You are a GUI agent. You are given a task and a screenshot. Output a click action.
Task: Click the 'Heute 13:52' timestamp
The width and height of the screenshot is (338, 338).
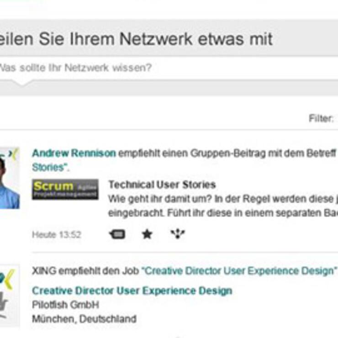[56, 235]
